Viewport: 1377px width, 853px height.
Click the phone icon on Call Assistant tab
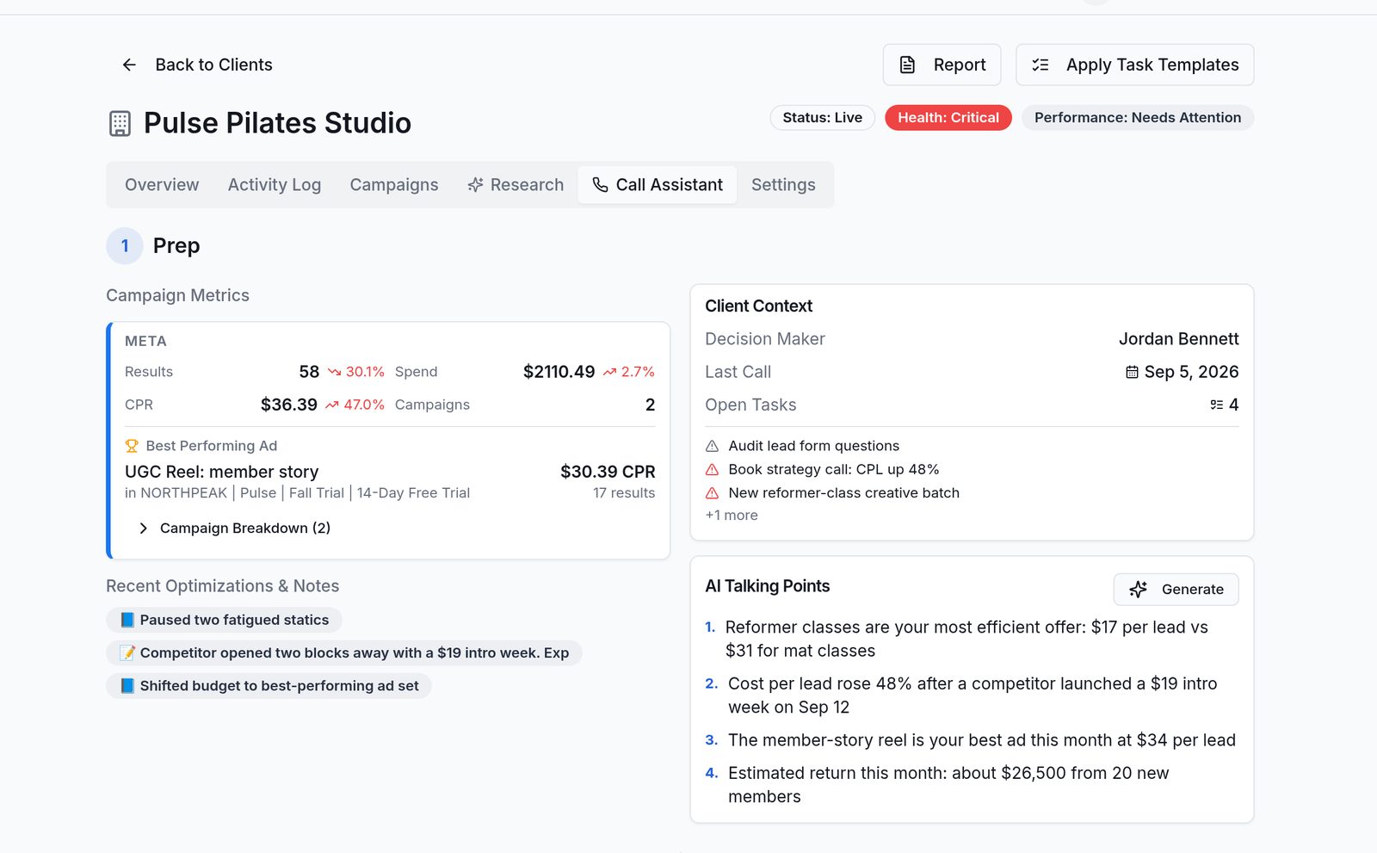600,185
